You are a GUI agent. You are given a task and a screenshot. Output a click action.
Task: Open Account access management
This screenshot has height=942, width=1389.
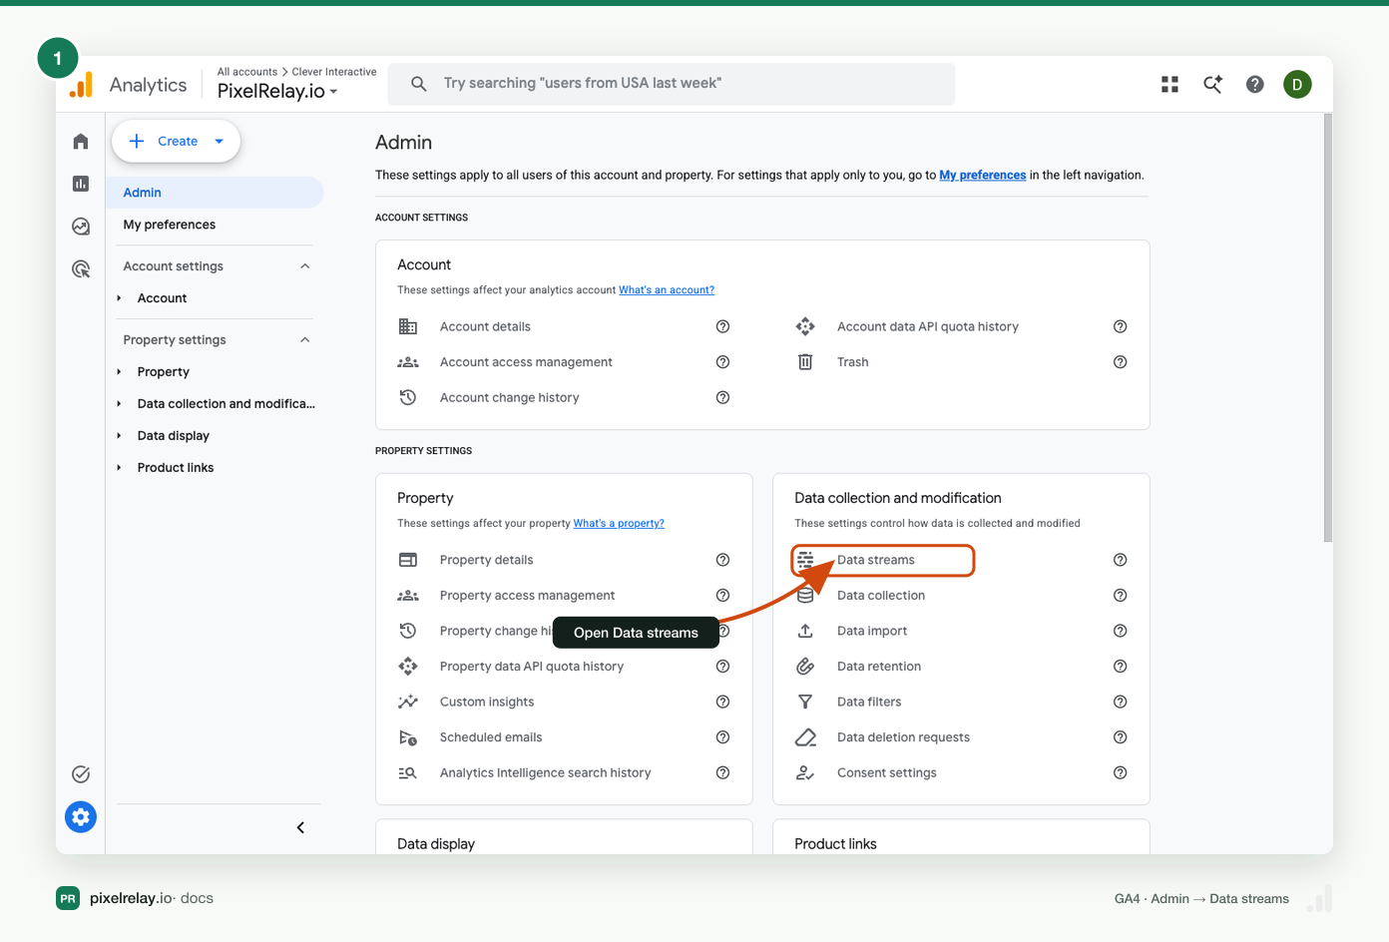coord(526,362)
